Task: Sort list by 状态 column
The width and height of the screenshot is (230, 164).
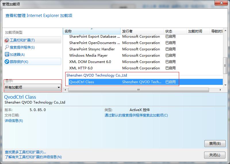Action: (174, 31)
